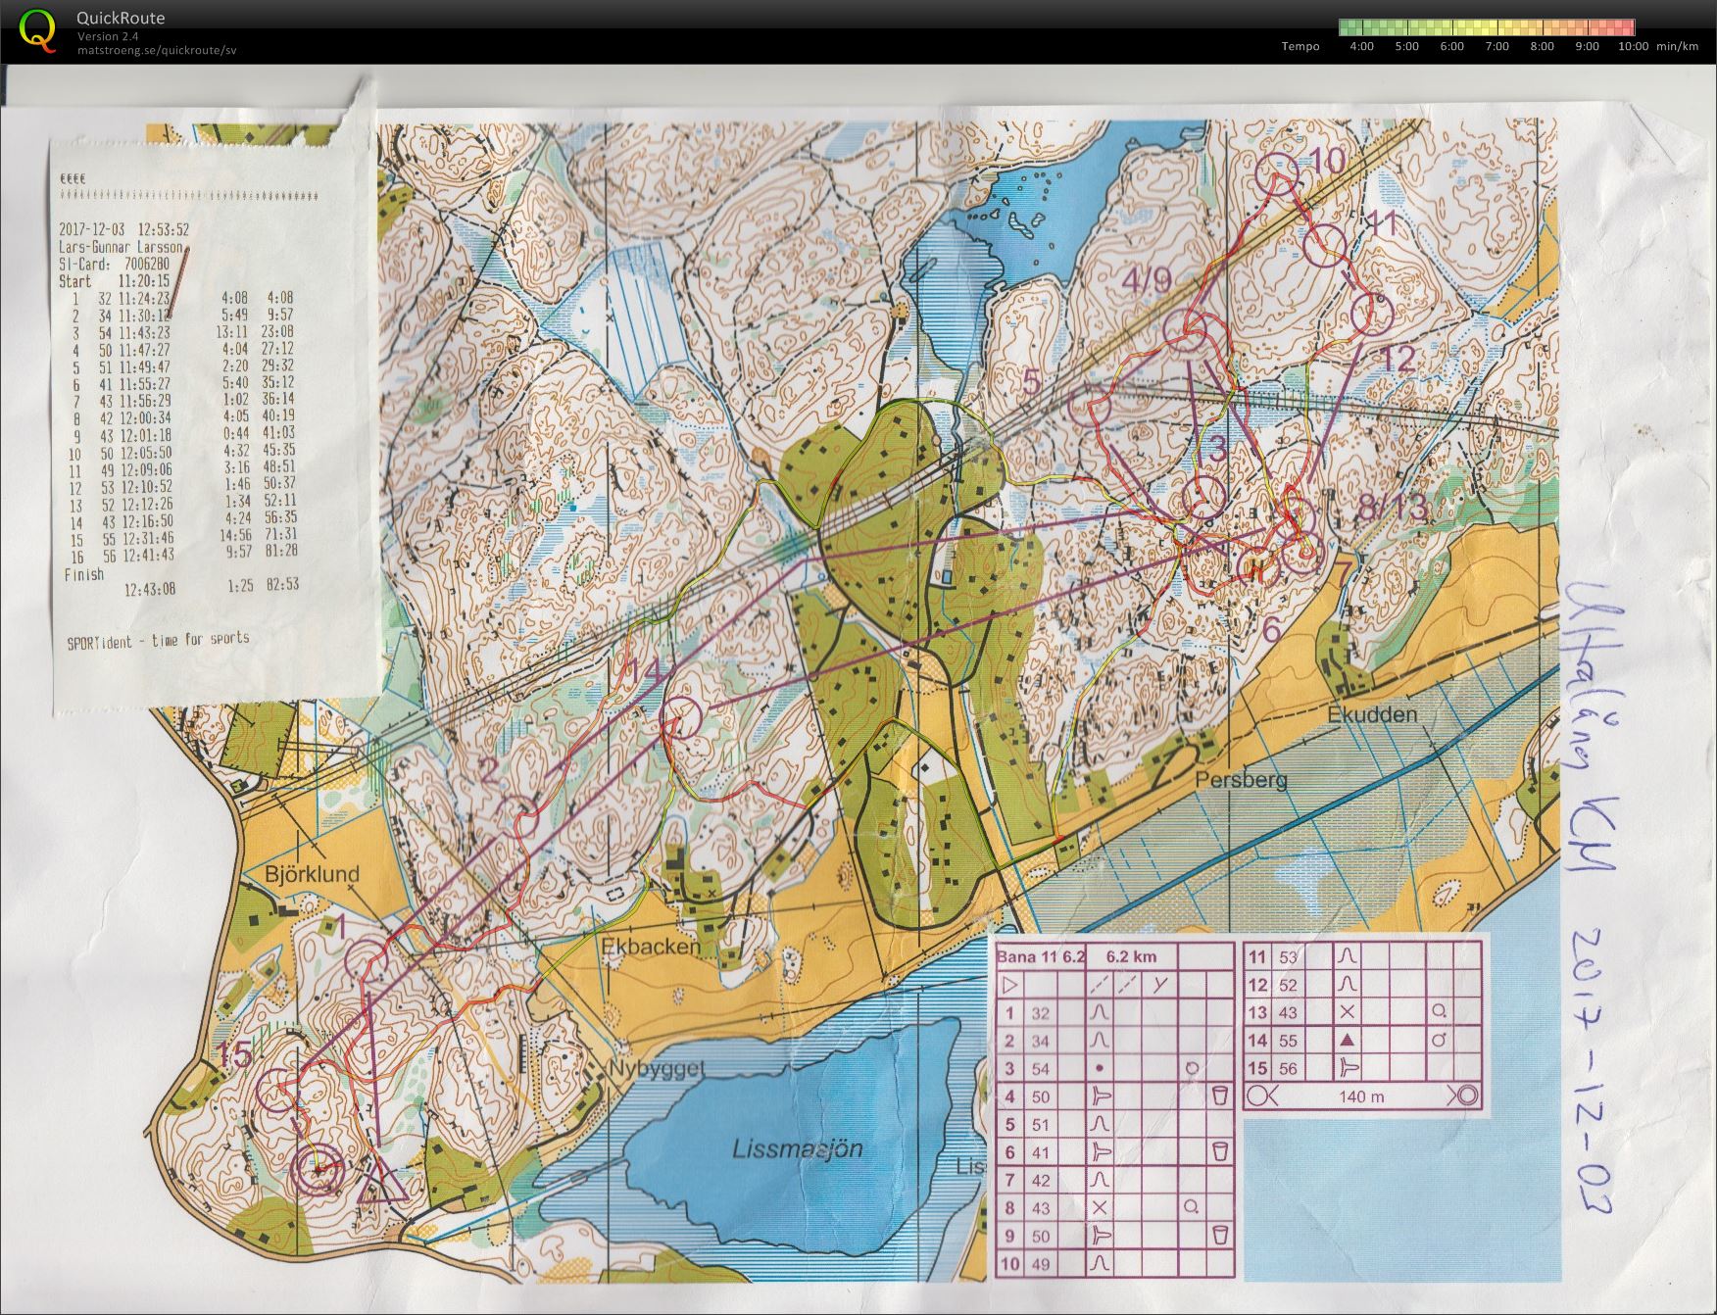
Task: Click the Lissmasjön lake label
Action: pyautogui.click(x=798, y=1148)
